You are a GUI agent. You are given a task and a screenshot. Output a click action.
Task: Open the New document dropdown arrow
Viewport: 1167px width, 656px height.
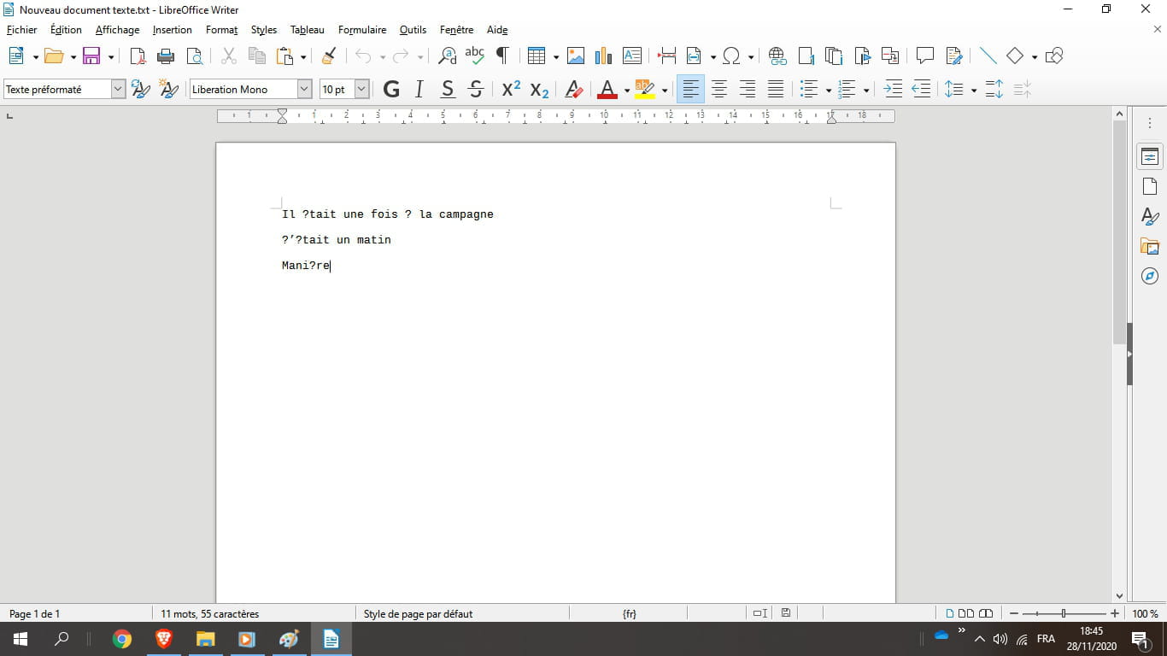coord(35,57)
